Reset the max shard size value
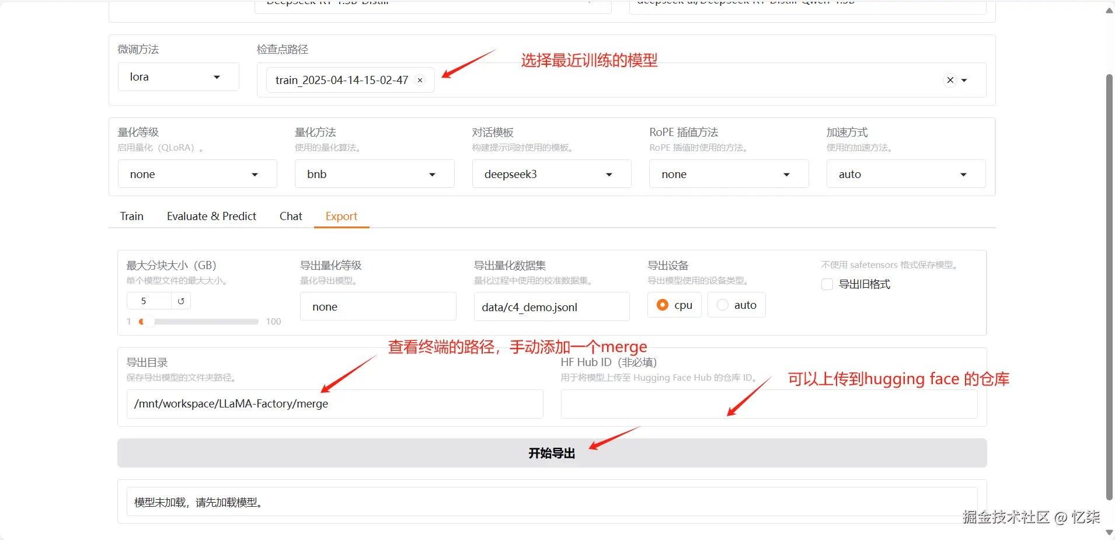Viewport: 1115px width, 540px height. click(x=181, y=301)
